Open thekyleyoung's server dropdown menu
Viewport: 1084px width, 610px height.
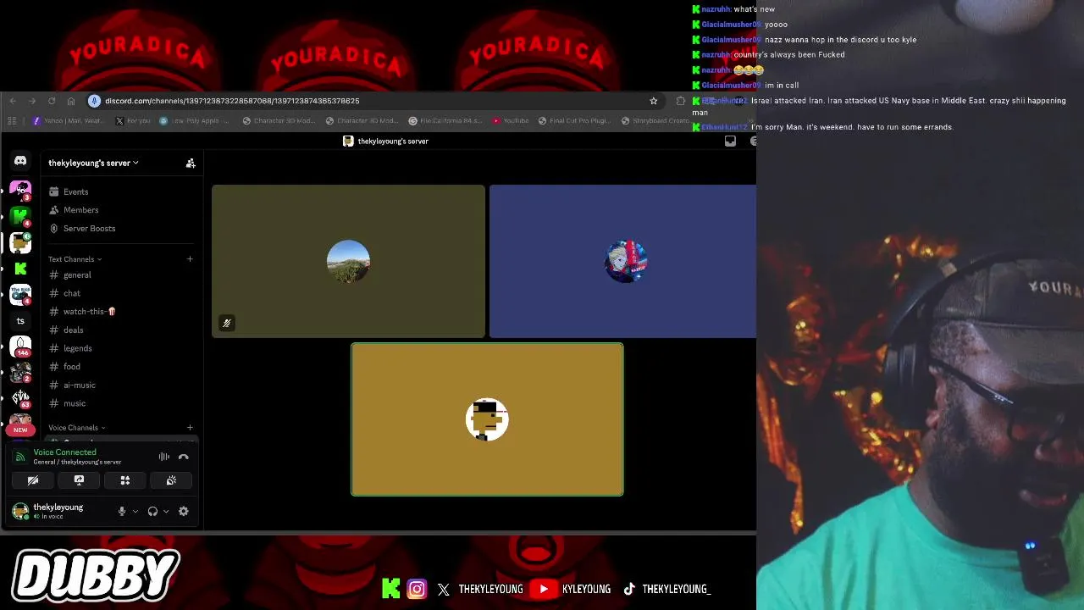[x=93, y=163]
